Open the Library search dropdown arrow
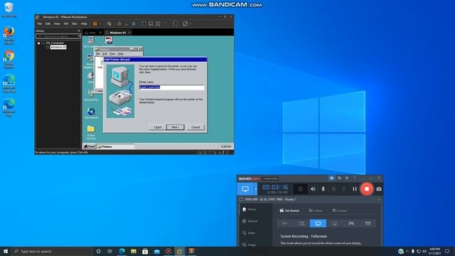 pyautogui.click(x=79, y=36)
